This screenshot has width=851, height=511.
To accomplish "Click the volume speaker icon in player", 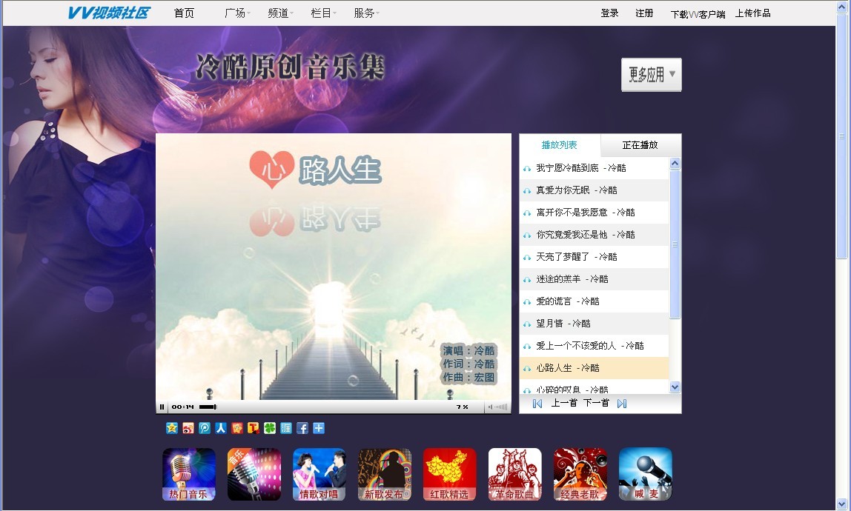I will [490, 407].
